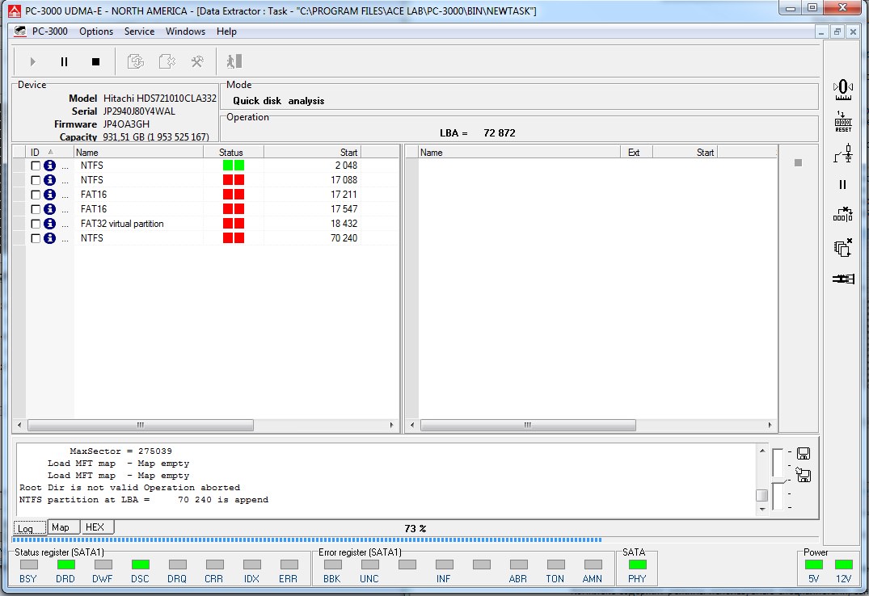Click the log line 'Root Dir is not valid'
The image size is (869, 596).
(129, 488)
